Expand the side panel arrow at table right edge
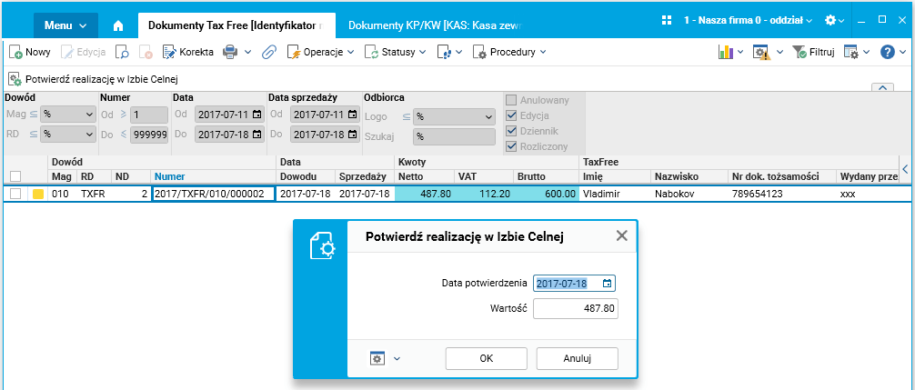The width and height of the screenshot is (915, 390). 906,169
